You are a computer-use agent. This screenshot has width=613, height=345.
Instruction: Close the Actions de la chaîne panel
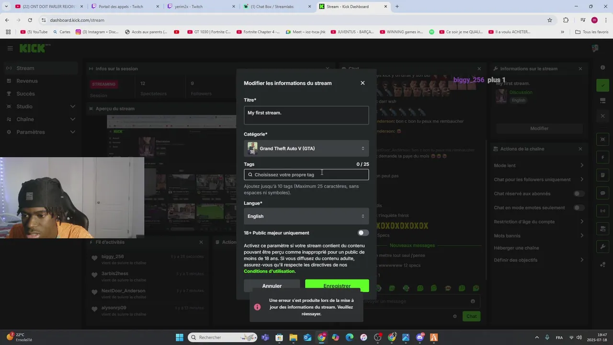pyautogui.click(x=580, y=149)
